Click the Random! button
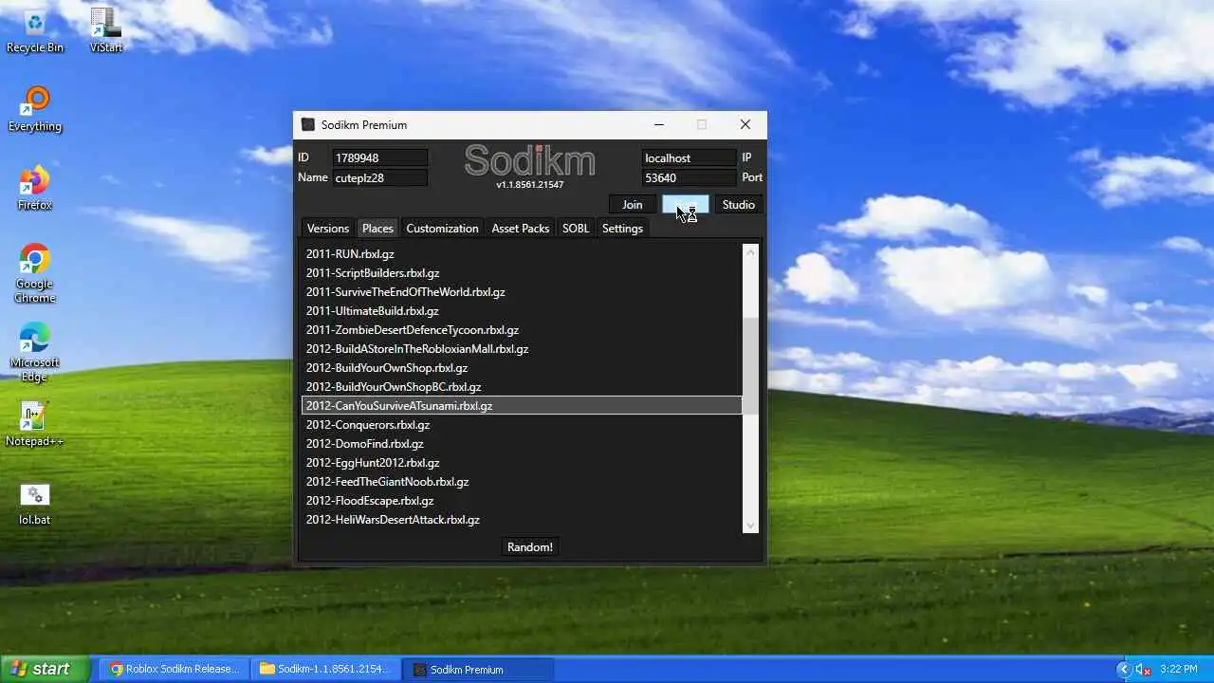Screen dimensions: 1214x683 tap(530, 547)
